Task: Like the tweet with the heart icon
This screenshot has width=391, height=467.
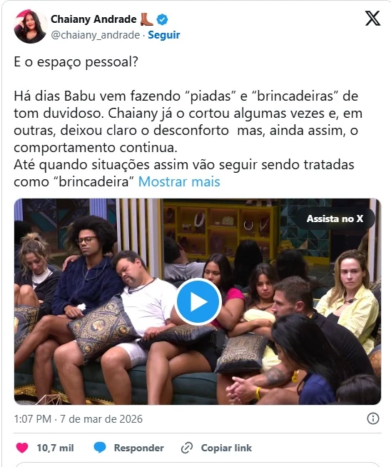Action: point(22,448)
